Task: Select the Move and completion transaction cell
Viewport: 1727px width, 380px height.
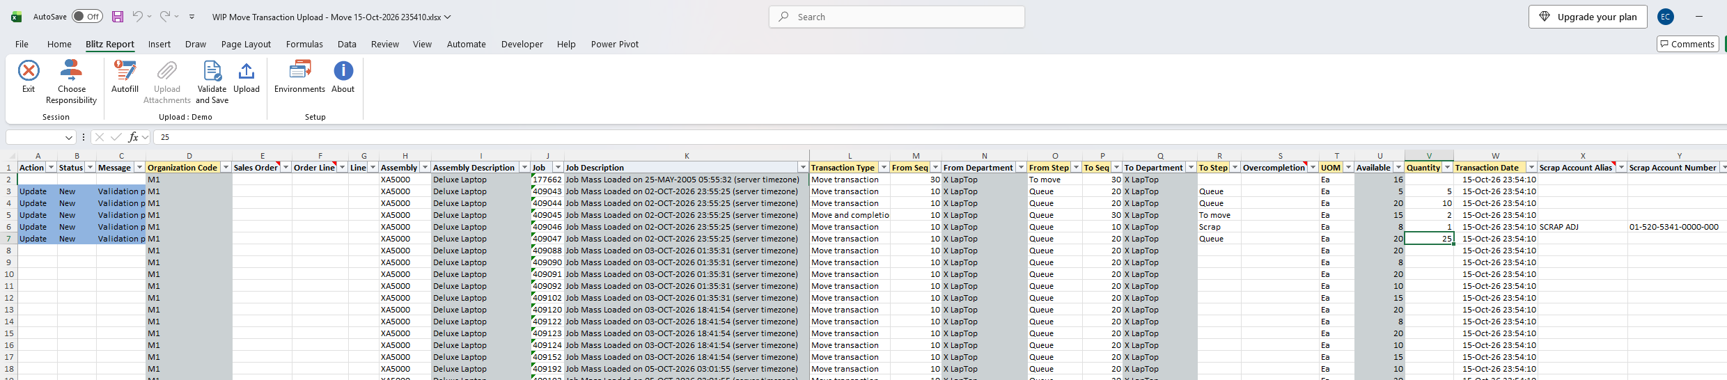Action: [850, 215]
